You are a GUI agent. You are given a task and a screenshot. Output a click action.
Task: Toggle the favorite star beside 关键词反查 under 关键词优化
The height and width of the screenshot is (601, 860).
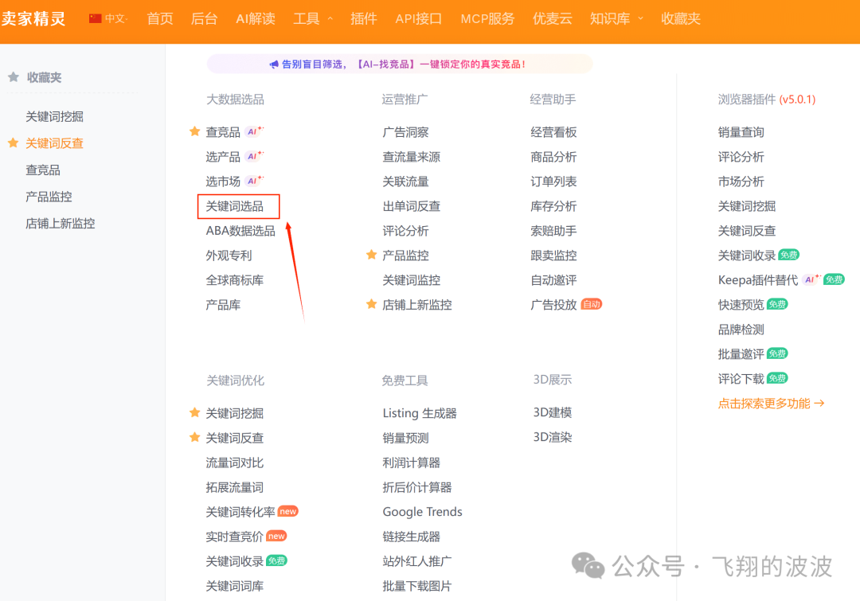(195, 437)
